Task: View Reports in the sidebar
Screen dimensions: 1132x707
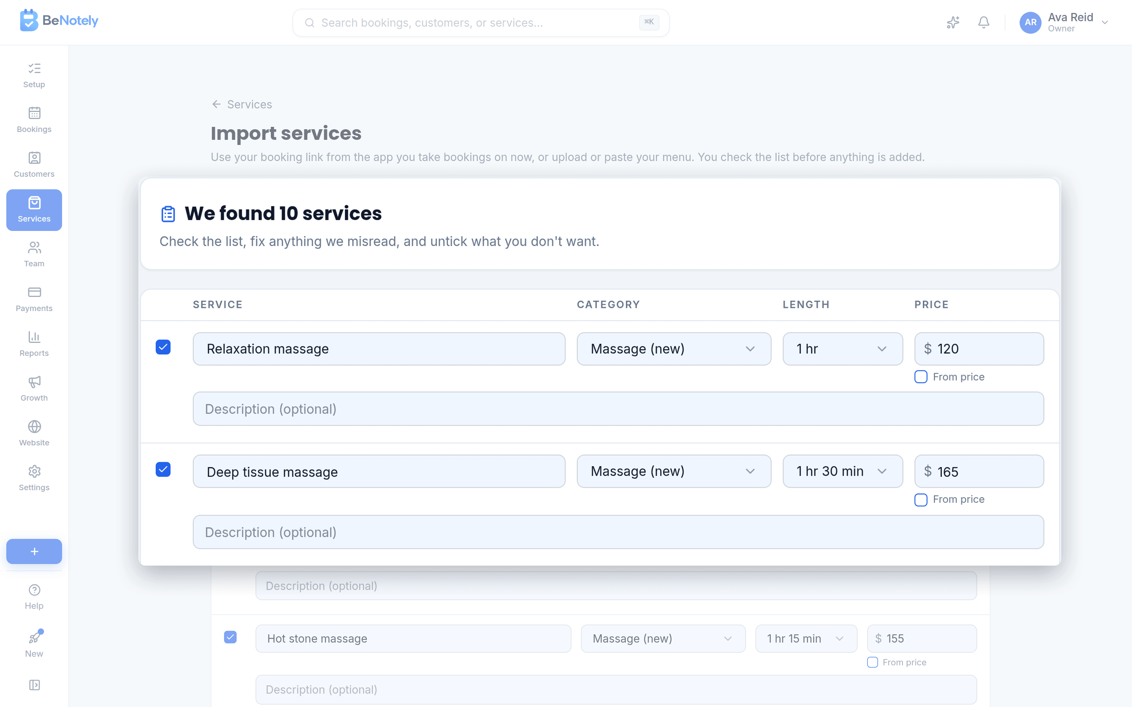Action: pos(34,344)
